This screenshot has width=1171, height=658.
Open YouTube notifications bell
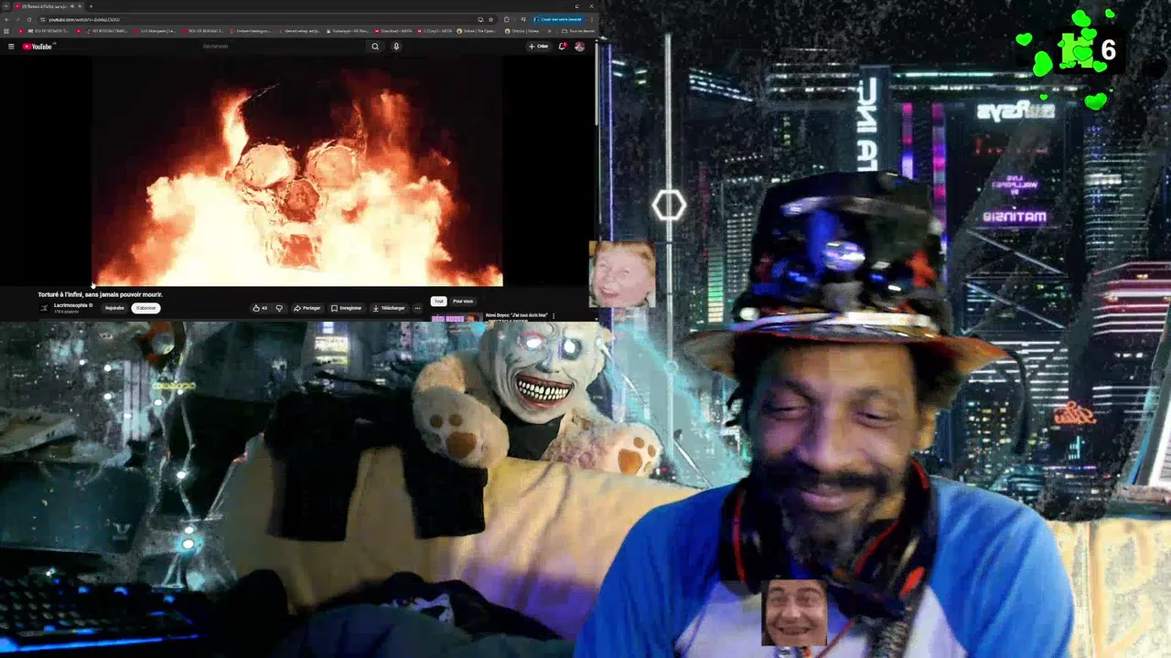pos(563,46)
